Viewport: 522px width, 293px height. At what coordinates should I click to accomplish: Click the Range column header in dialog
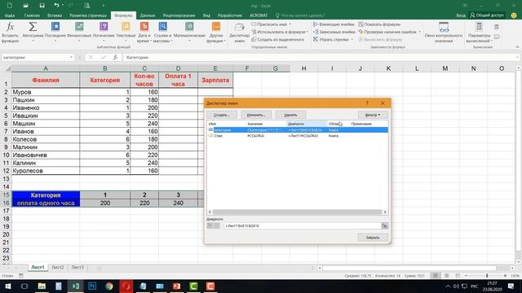pyautogui.click(x=307, y=124)
